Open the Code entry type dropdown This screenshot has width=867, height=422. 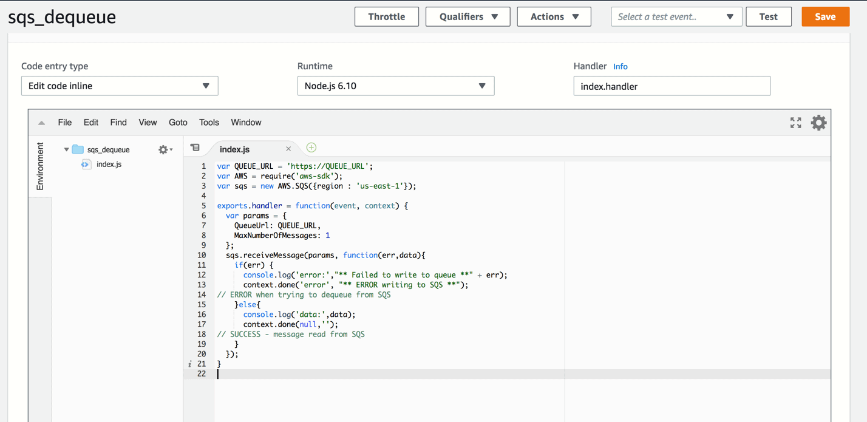click(120, 86)
